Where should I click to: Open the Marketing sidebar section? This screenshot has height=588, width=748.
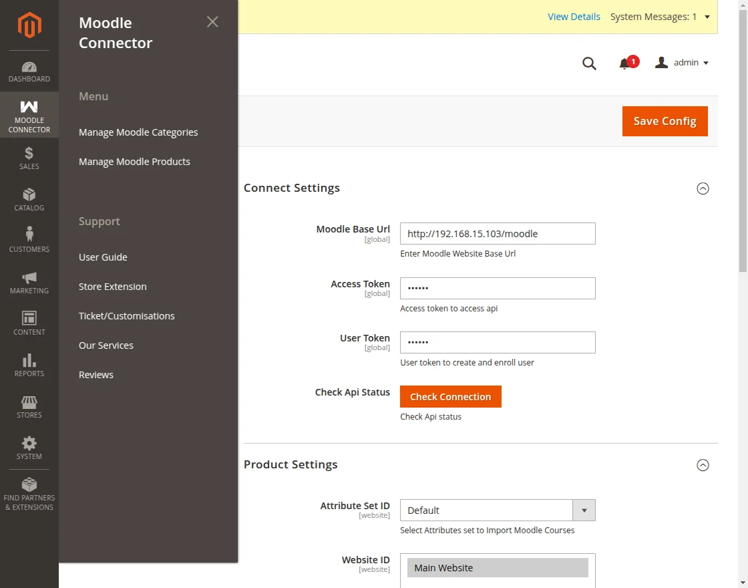pyautogui.click(x=29, y=283)
